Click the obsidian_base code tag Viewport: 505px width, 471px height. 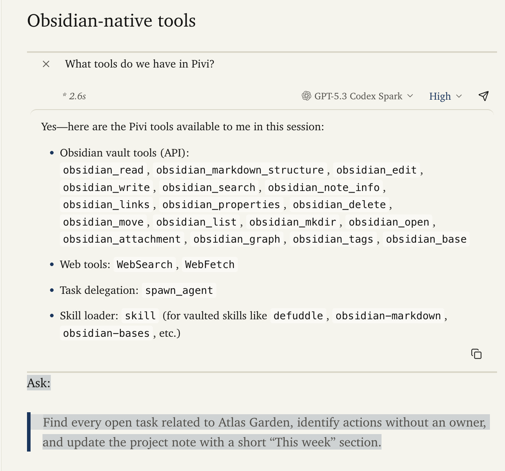pyautogui.click(x=426, y=239)
